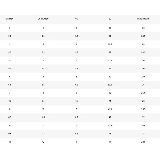This screenshot has height=160, width=160.
Task: Select the EU size 35 cell
Action: [110, 28]
